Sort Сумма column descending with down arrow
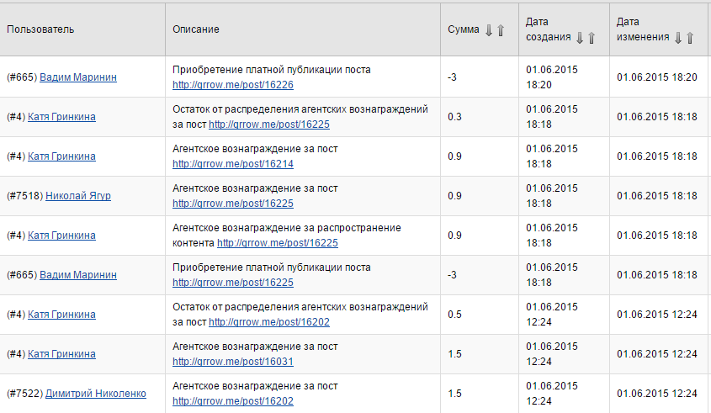The image size is (711, 413). tap(488, 30)
